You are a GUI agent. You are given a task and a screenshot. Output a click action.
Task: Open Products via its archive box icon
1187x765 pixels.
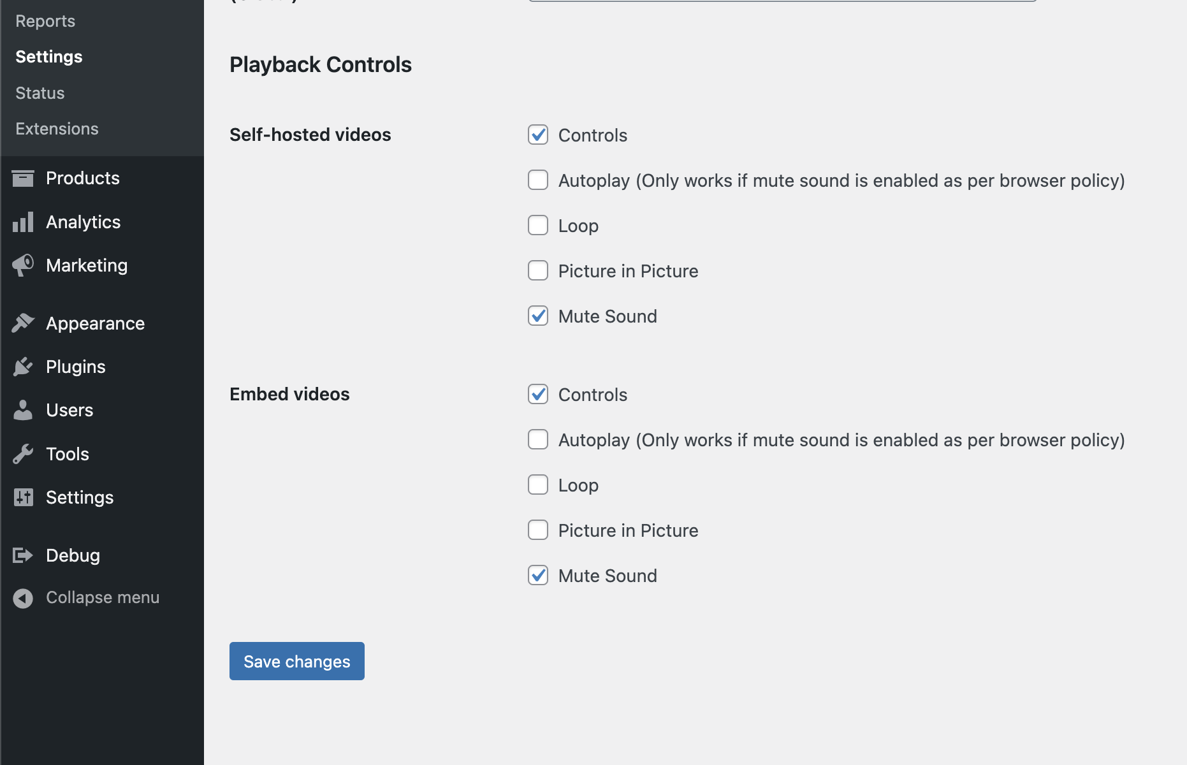(23, 178)
